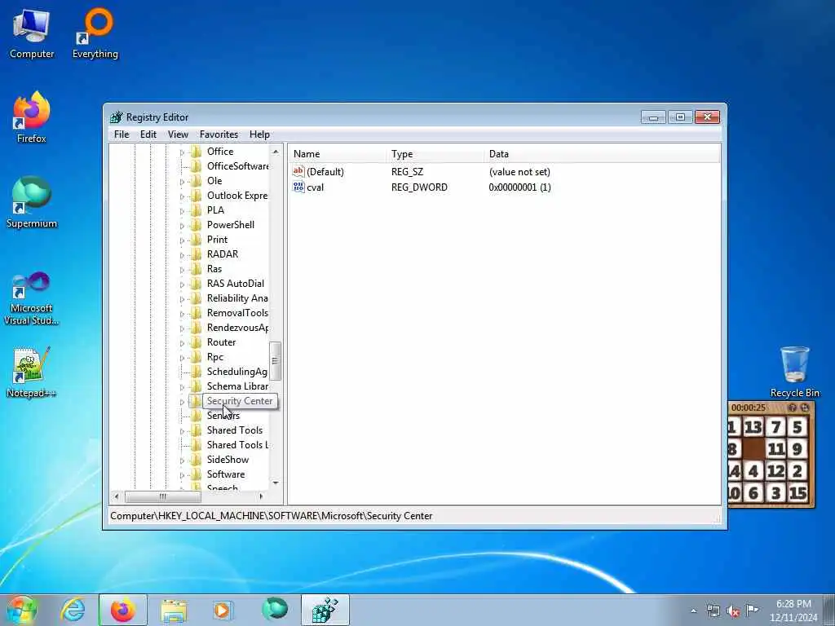Click the Windows Start orb
Screen dimensions: 835x626
pyautogui.click(x=21, y=610)
